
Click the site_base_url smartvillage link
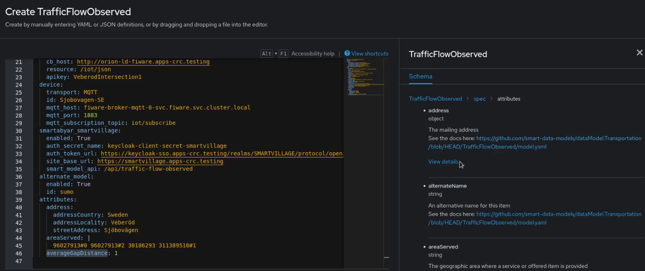pos(160,161)
